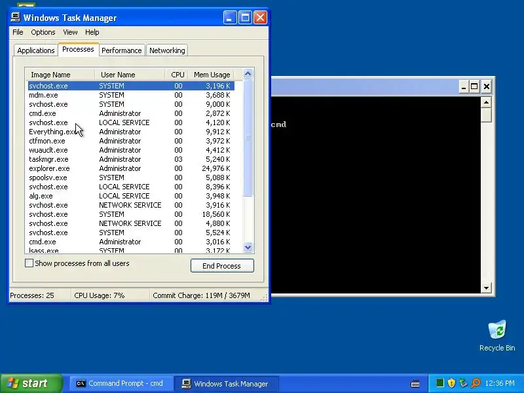Click the CPU Usage: 7% status entry
This screenshot has width=524, height=393.
pos(110,295)
